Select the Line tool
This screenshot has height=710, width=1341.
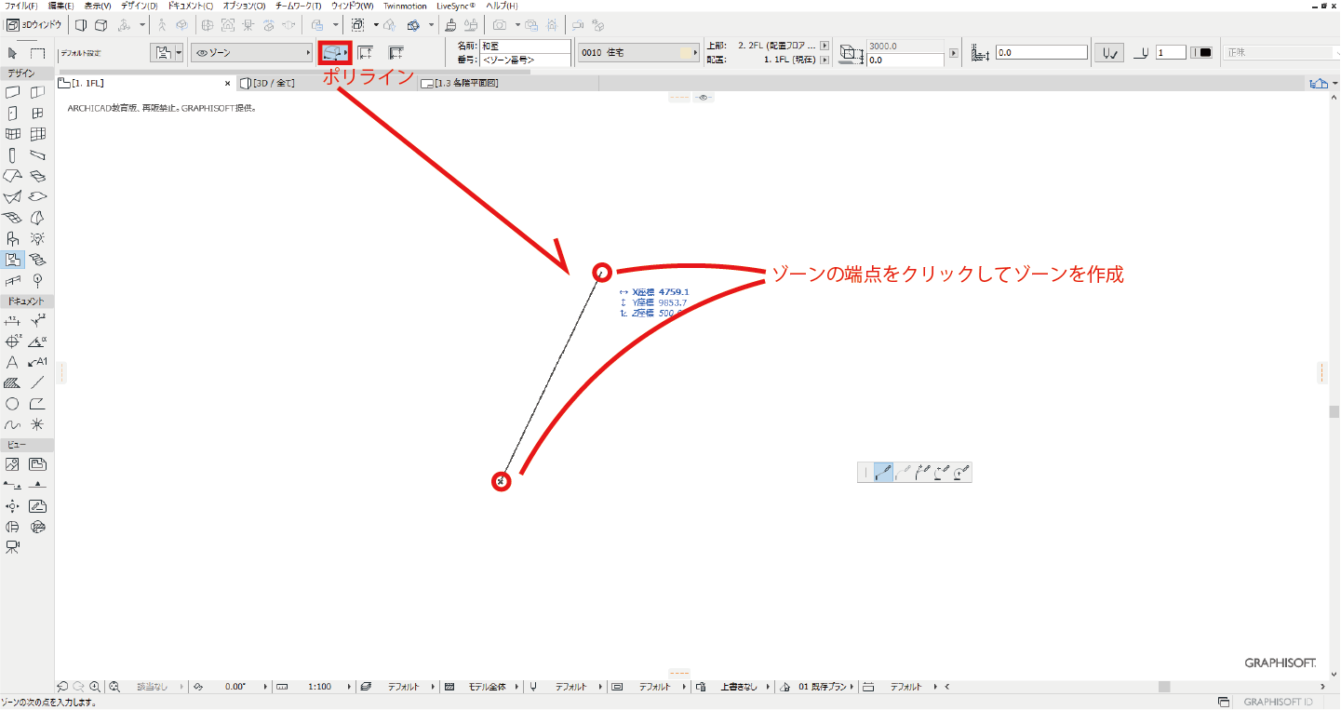[37, 382]
